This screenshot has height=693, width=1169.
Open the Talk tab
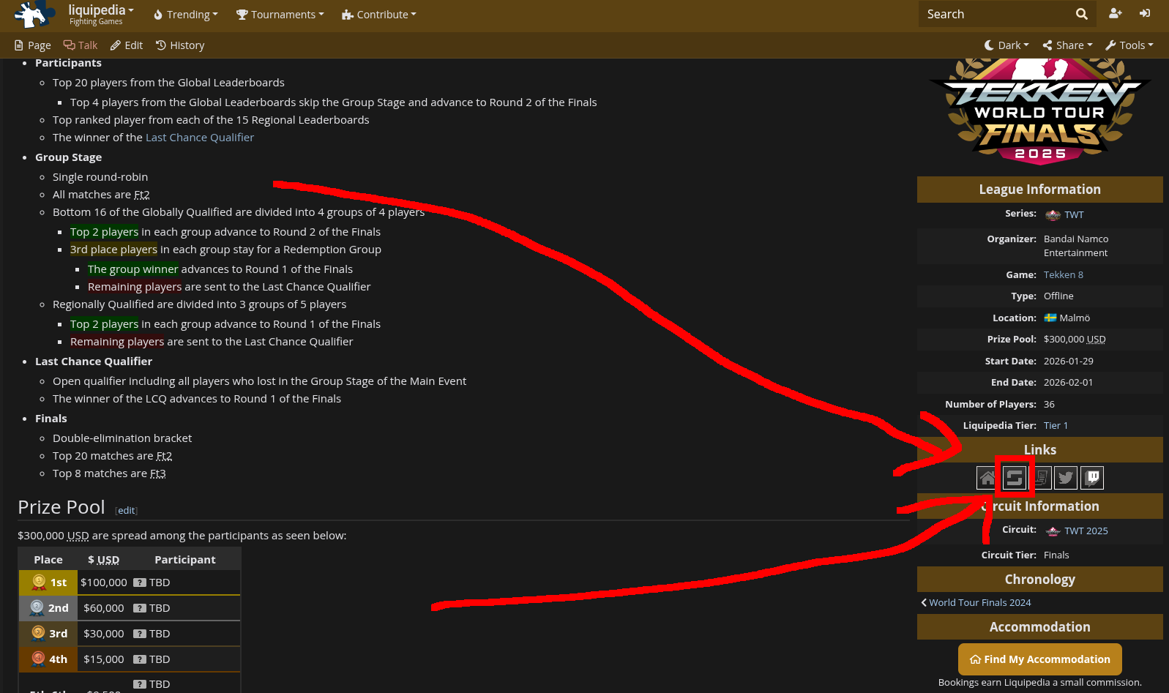(x=81, y=45)
